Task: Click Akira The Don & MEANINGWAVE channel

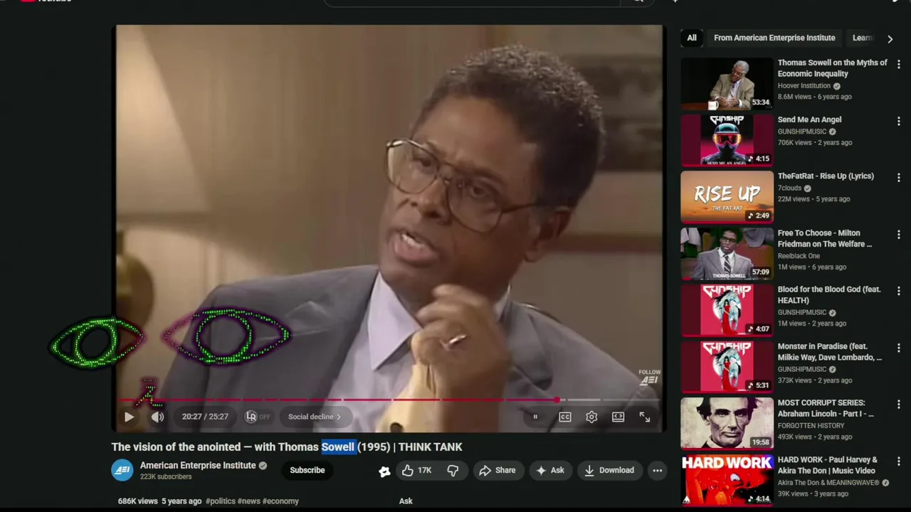Action: pos(828,482)
